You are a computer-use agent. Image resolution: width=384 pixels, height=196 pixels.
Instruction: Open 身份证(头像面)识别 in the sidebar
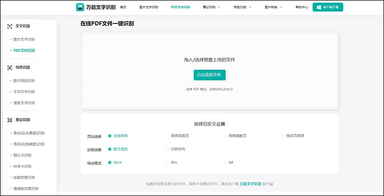pyautogui.click(x=29, y=133)
